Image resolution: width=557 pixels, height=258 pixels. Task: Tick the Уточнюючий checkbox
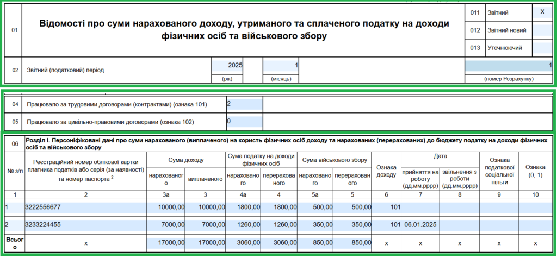(x=542, y=48)
